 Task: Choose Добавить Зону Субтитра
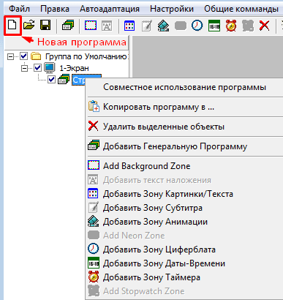[x=185, y=208]
